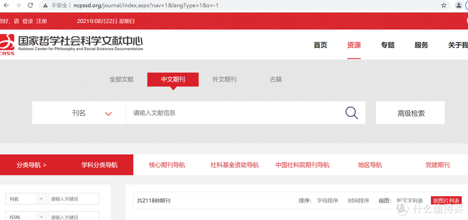Open the sidebar ISSN filter dropdown
Screen dimensions: 468x220
pyautogui.click(x=26, y=217)
